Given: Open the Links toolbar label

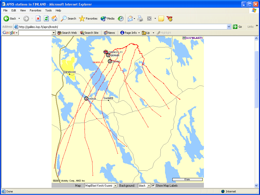Looking at the screenshot, I should coord(250,27).
